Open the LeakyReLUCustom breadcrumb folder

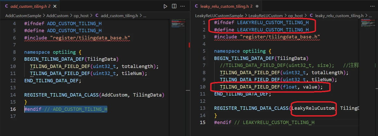(x=265, y=15)
